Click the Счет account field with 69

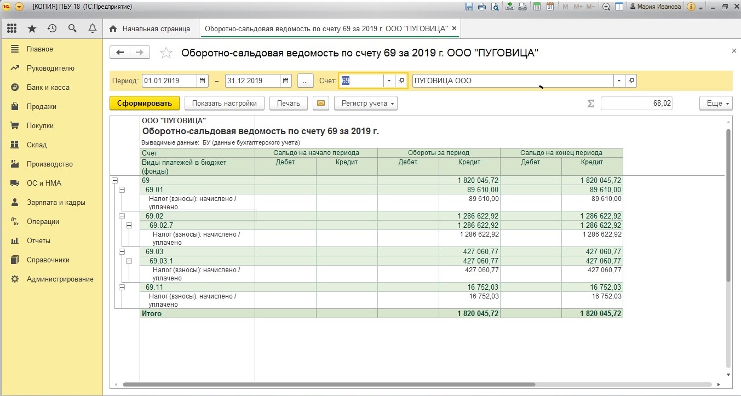click(361, 81)
